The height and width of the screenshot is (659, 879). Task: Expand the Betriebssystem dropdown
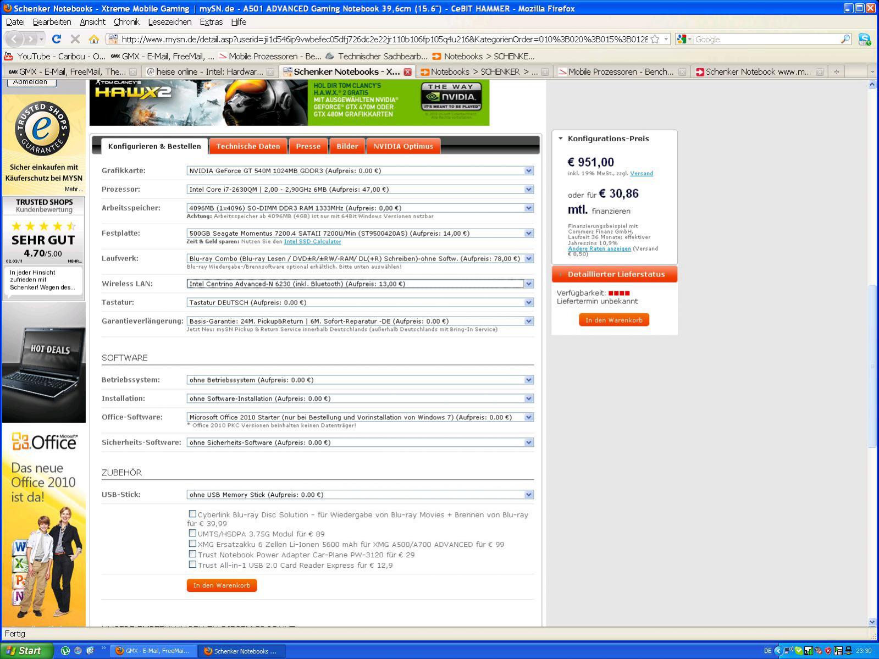[x=360, y=380]
